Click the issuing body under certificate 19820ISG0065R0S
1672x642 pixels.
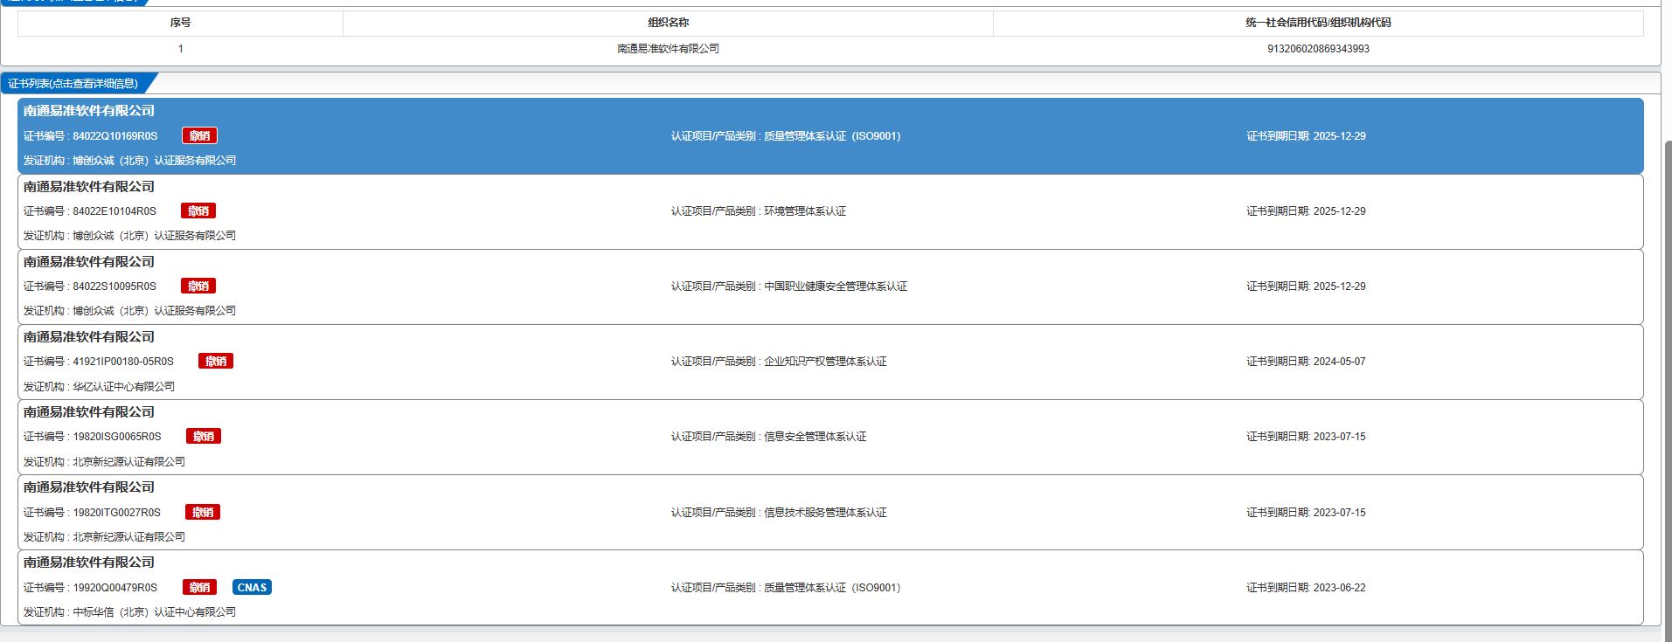click(x=128, y=462)
